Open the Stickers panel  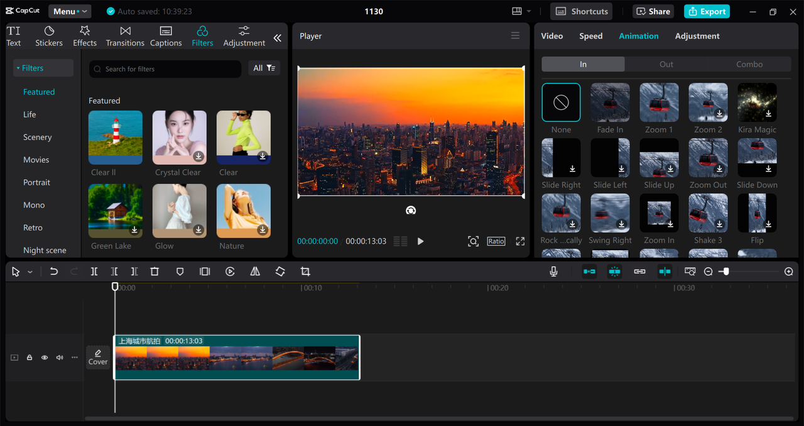pyautogui.click(x=49, y=36)
